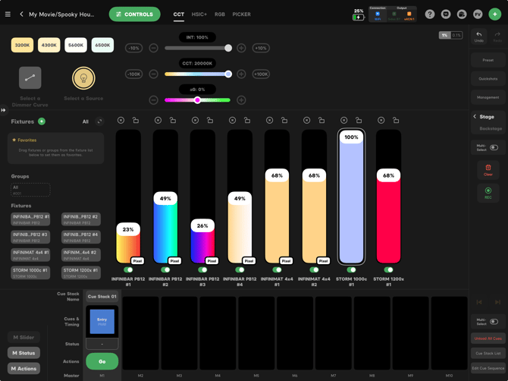Click the Undo arrow
This screenshot has width=508, height=381.
click(479, 36)
